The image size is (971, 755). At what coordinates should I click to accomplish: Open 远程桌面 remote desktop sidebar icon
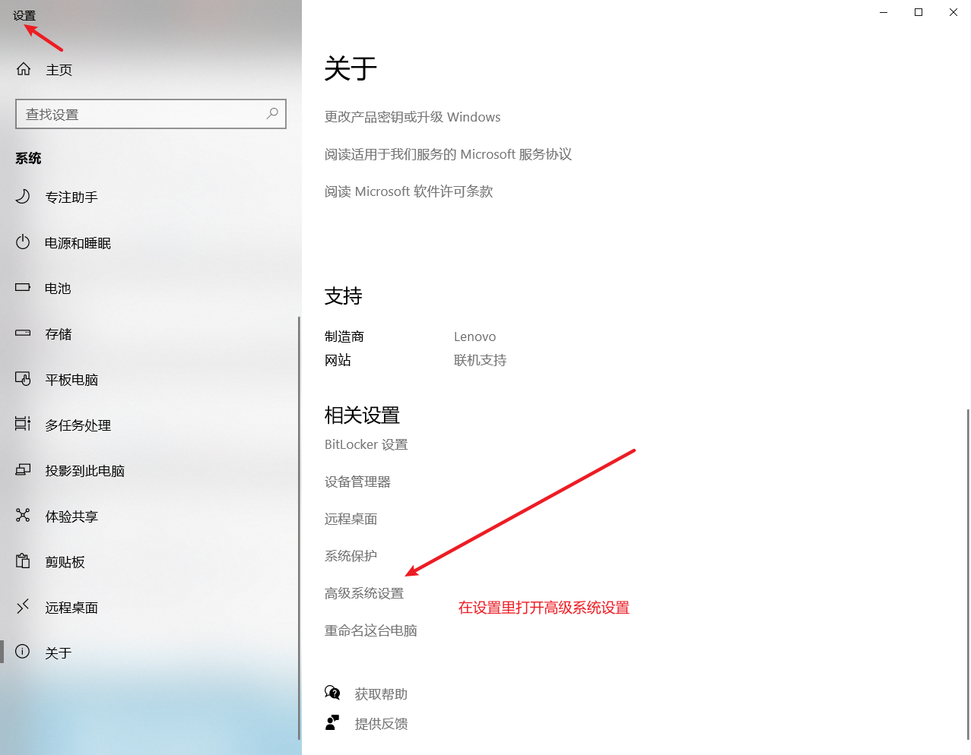[24, 607]
